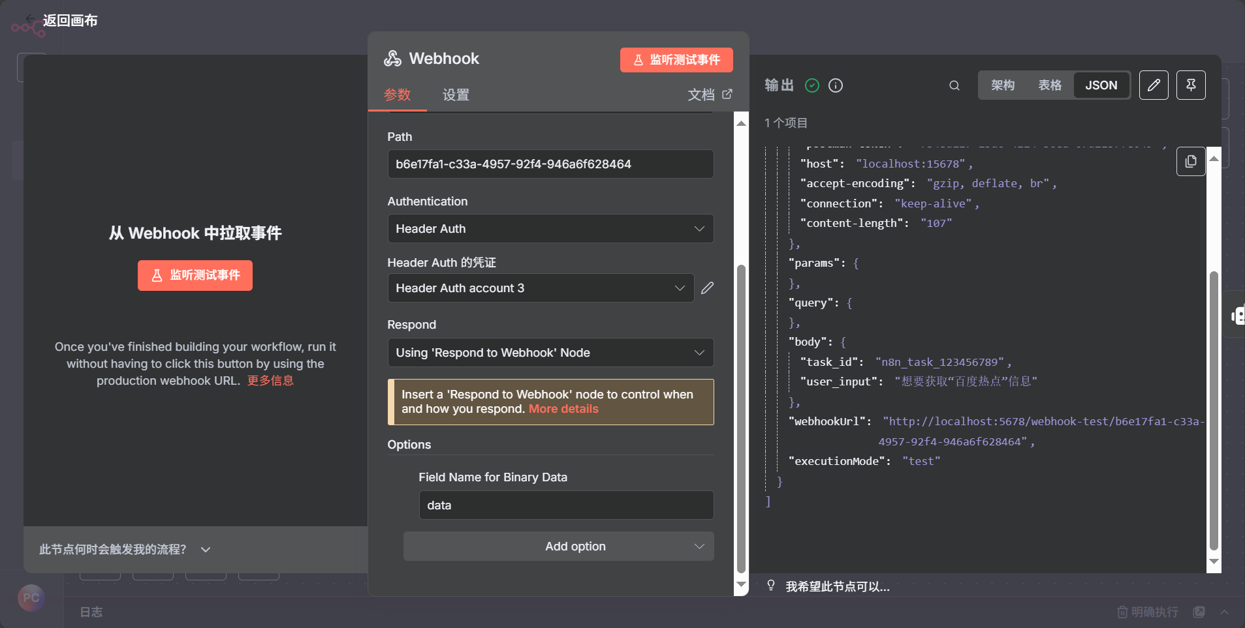Click the copy JSON icon

point(1191,161)
